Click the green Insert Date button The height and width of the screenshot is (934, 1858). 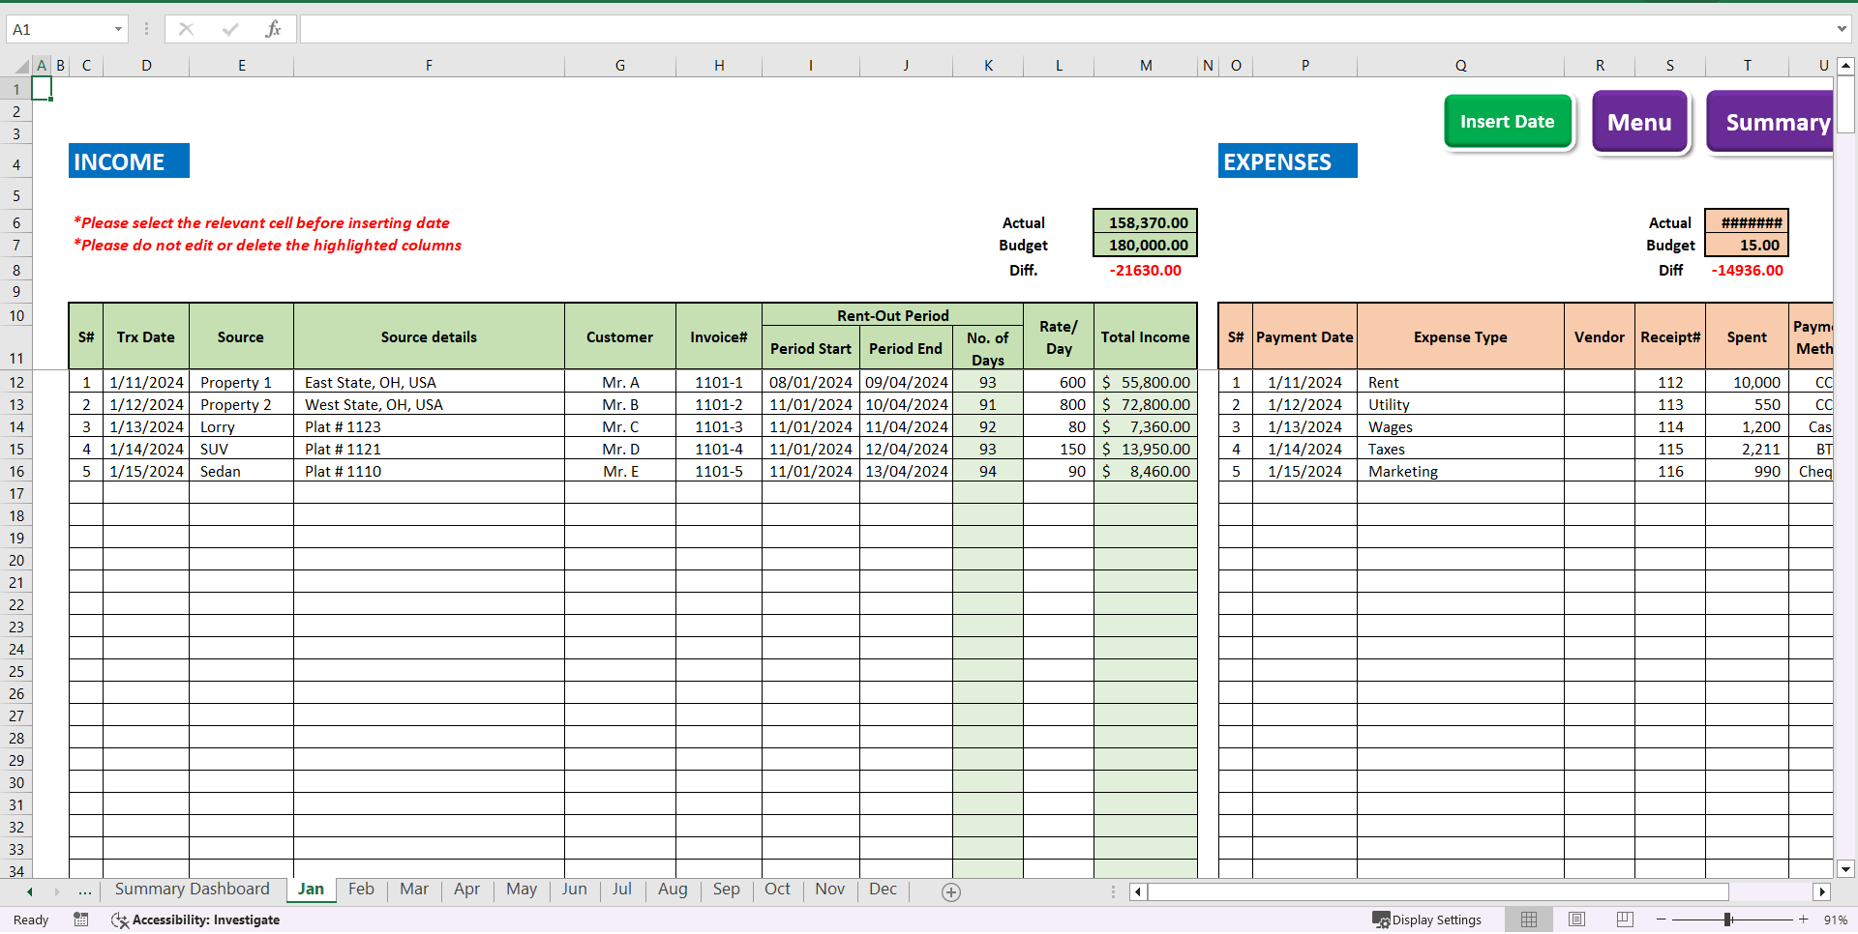point(1508,122)
